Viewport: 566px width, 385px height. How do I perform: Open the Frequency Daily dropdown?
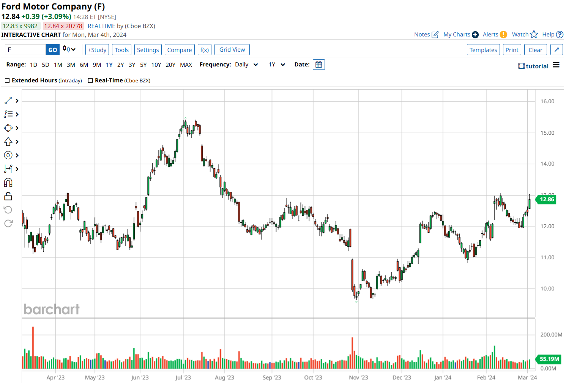point(246,65)
